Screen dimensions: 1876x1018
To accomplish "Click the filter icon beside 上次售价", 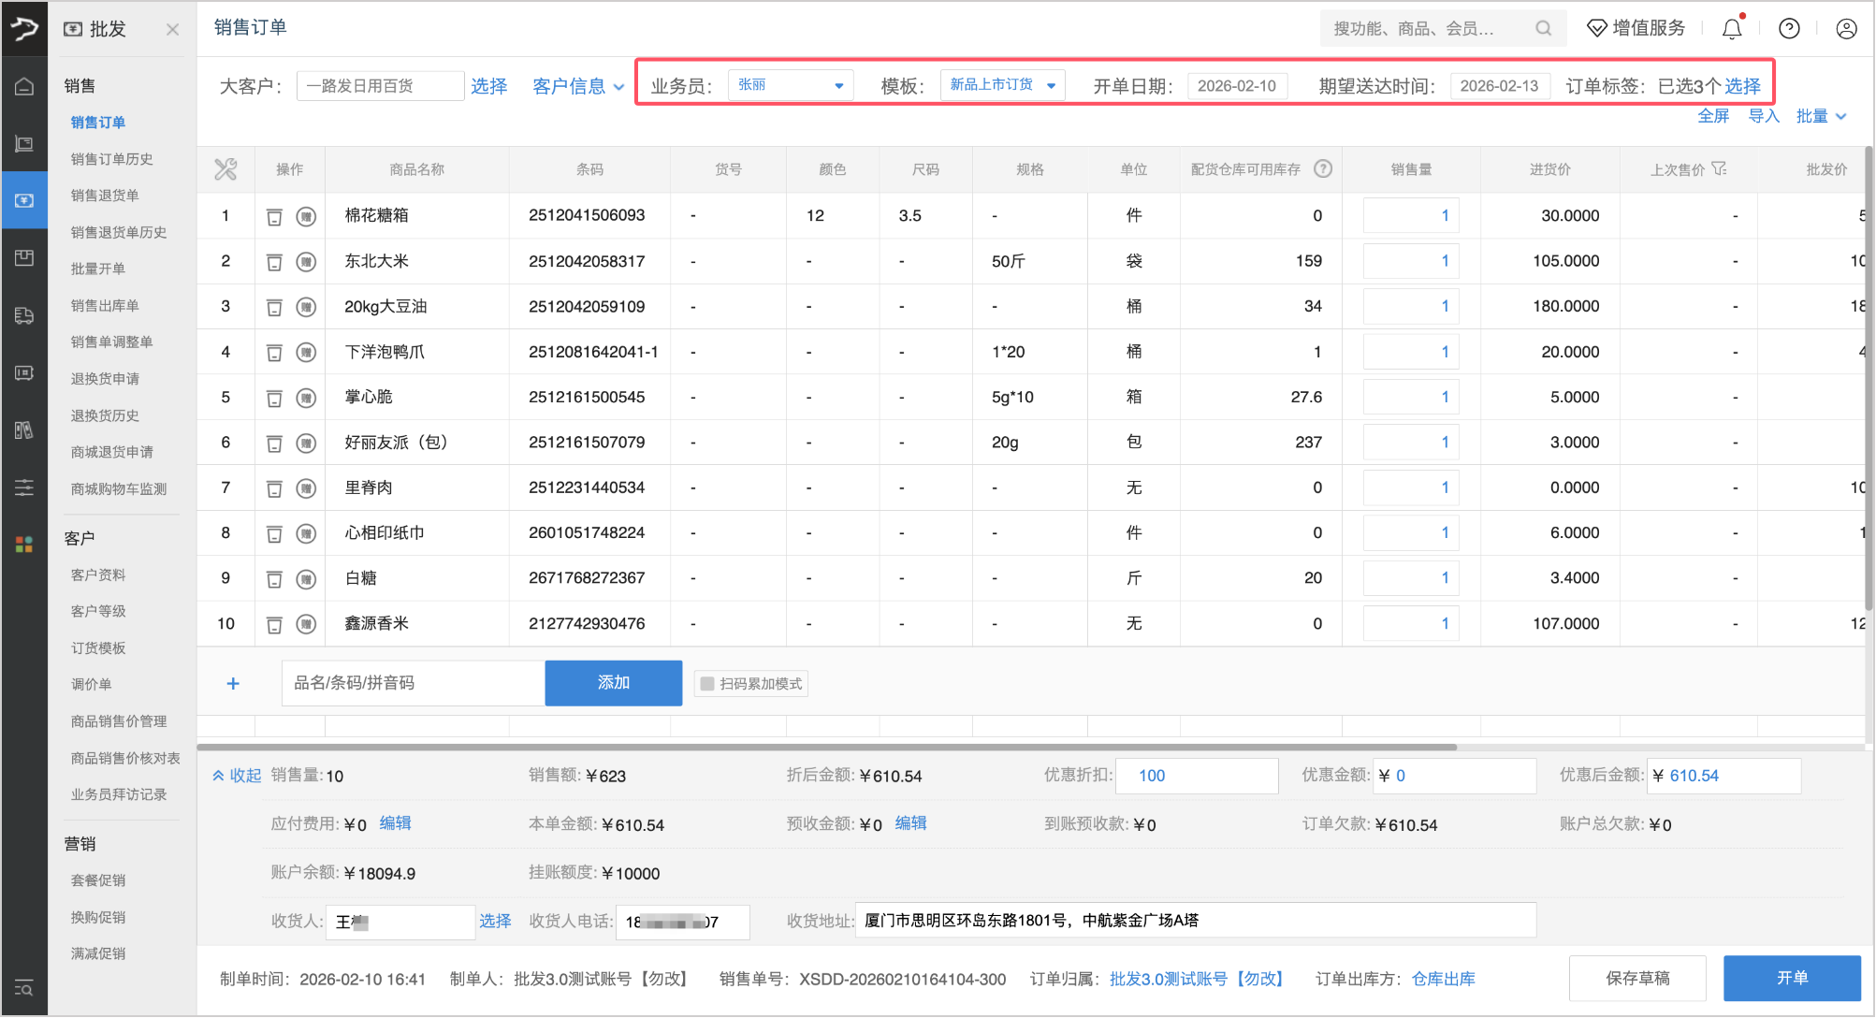I will (x=1719, y=169).
